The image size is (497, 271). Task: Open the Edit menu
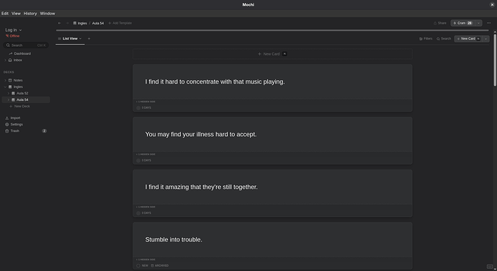click(x=5, y=13)
